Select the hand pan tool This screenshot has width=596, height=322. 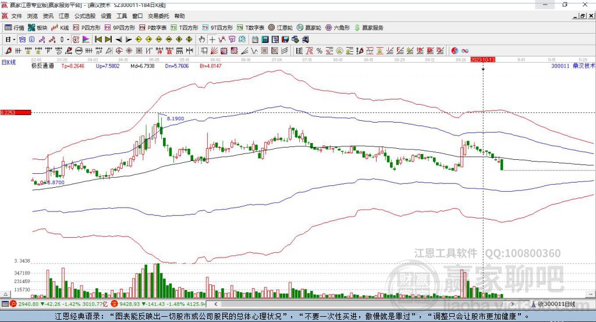tap(202, 39)
